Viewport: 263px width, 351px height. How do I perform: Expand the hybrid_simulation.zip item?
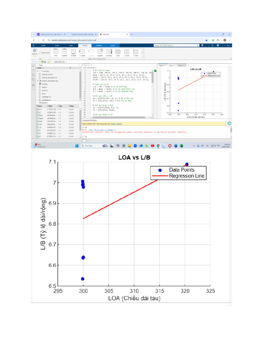[x=38, y=81]
